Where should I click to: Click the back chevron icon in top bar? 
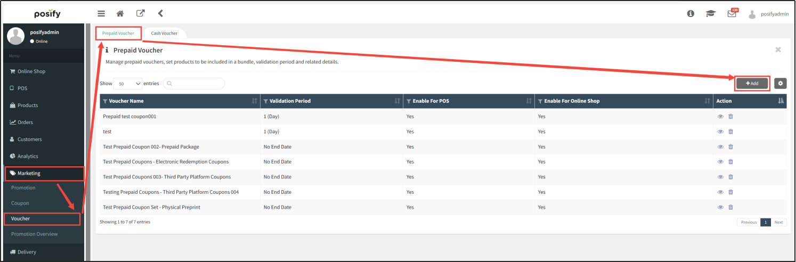click(160, 13)
